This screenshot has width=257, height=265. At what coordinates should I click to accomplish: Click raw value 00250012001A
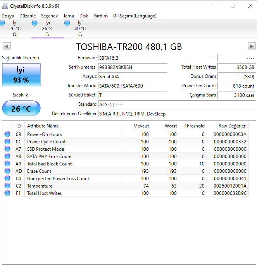tap(230, 186)
